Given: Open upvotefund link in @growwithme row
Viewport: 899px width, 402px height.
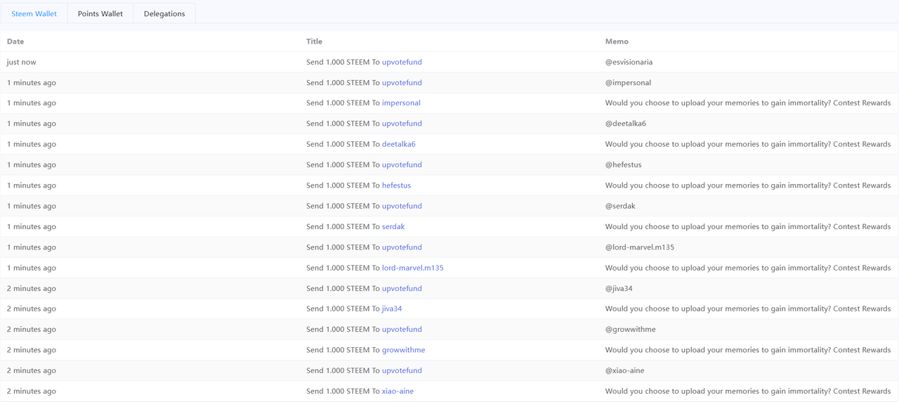Looking at the screenshot, I should tap(402, 329).
